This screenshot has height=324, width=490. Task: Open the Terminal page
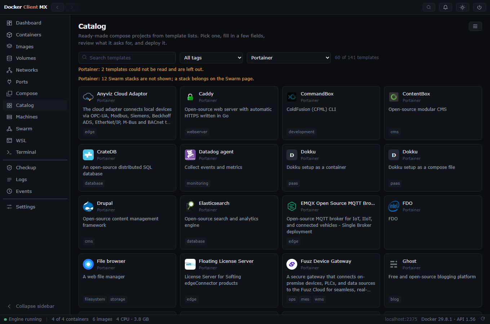[x=35, y=152]
